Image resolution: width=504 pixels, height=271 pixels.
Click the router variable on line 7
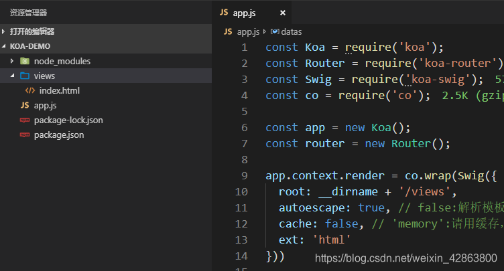click(324, 143)
